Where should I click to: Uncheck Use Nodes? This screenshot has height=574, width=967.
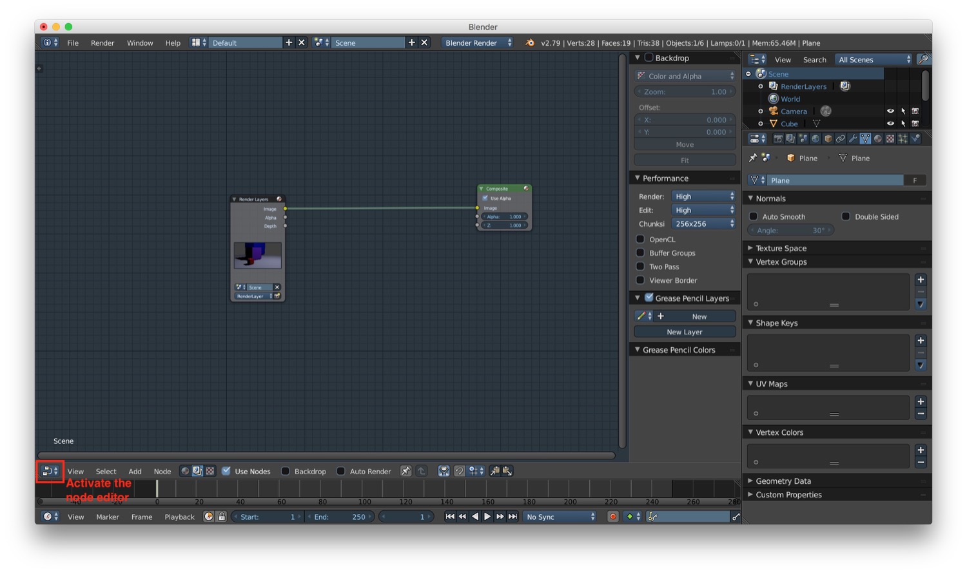[x=226, y=471]
